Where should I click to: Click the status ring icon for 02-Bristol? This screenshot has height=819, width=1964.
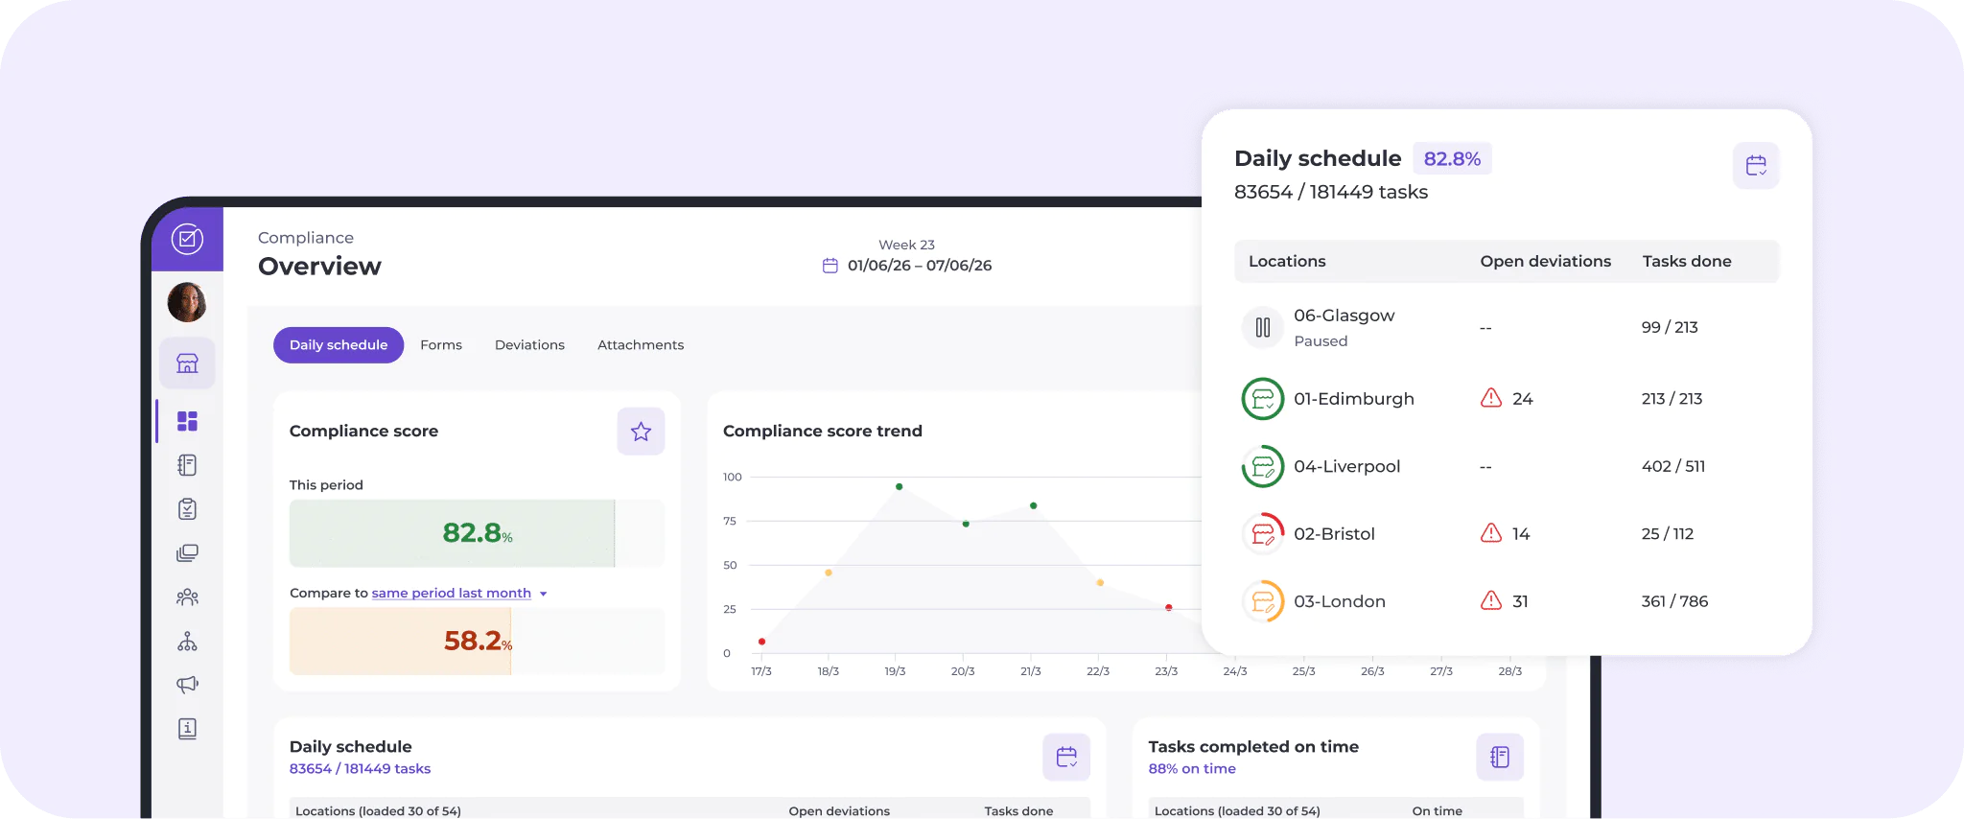[x=1263, y=534]
